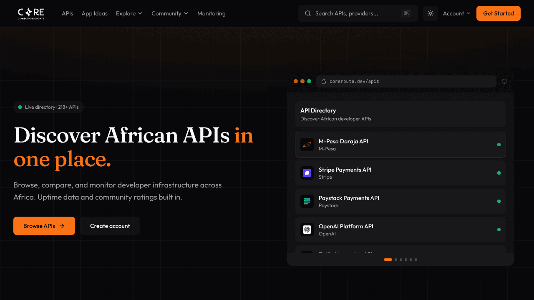Click the green status dot on Stripe row

(499, 173)
